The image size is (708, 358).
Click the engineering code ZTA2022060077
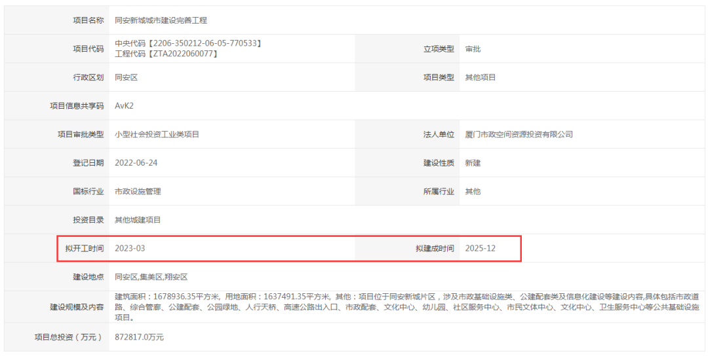click(x=184, y=54)
